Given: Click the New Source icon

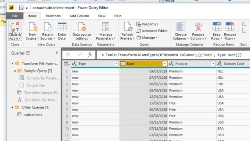Looking at the screenshot, I should click(33, 27).
